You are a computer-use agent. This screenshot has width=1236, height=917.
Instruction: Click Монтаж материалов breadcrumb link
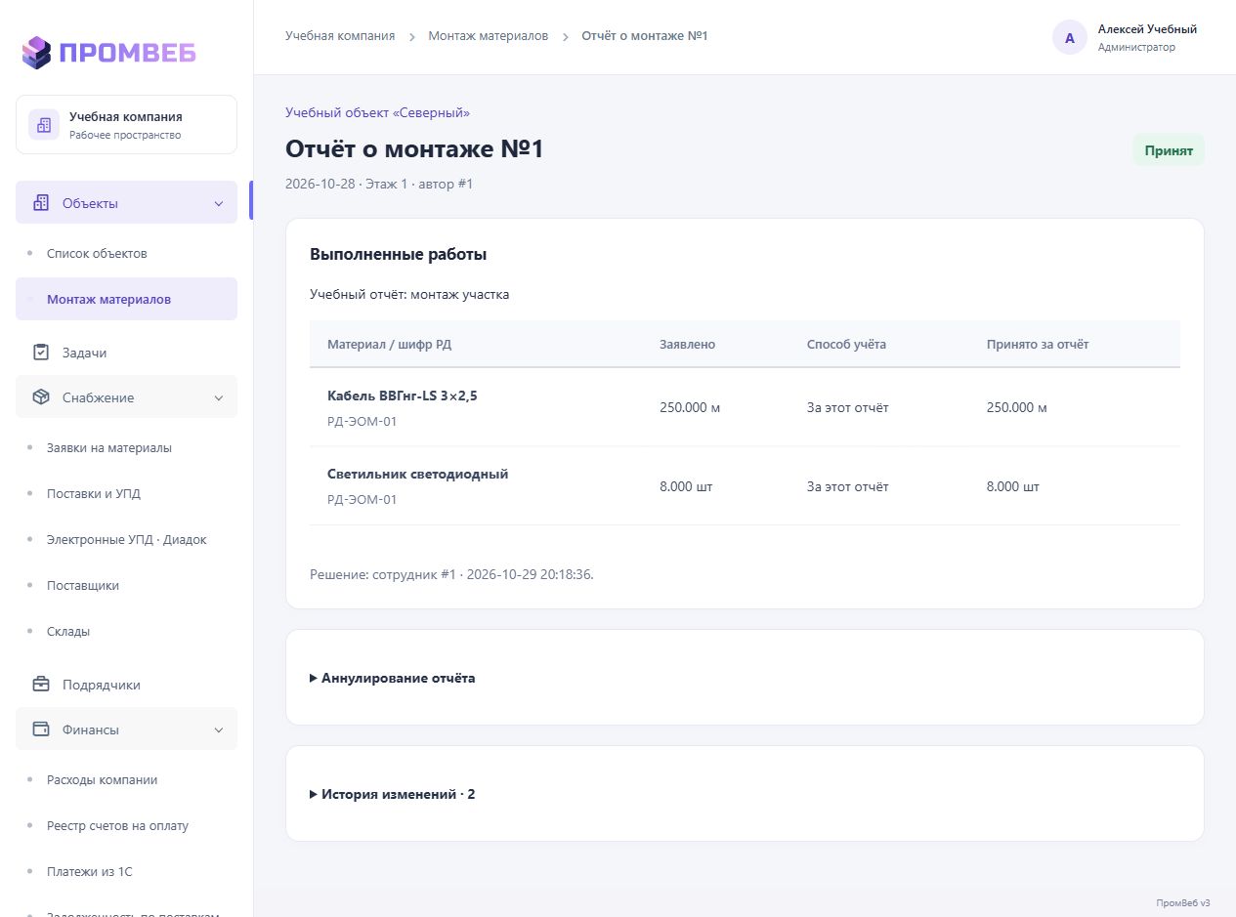pyautogui.click(x=489, y=36)
